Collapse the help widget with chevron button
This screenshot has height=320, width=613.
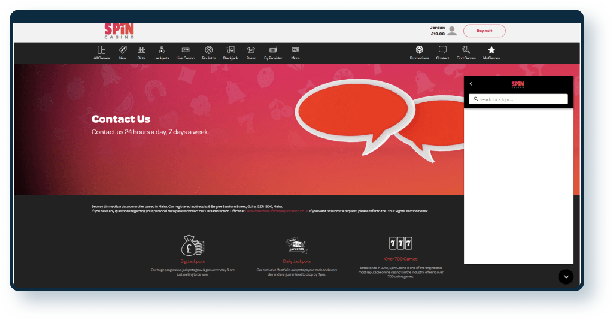[566, 277]
